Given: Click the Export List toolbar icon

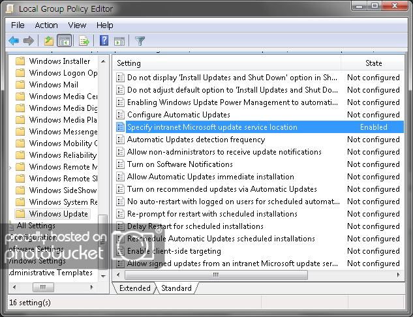Looking at the screenshot, I should [x=84, y=41].
